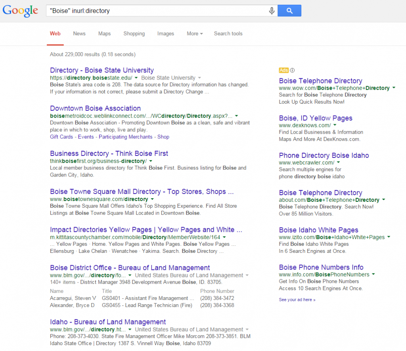Viewport: 406px width, 351px height.
Task: Open the Boise, ID Yellow Pages ad
Action: (x=316, y=118)
